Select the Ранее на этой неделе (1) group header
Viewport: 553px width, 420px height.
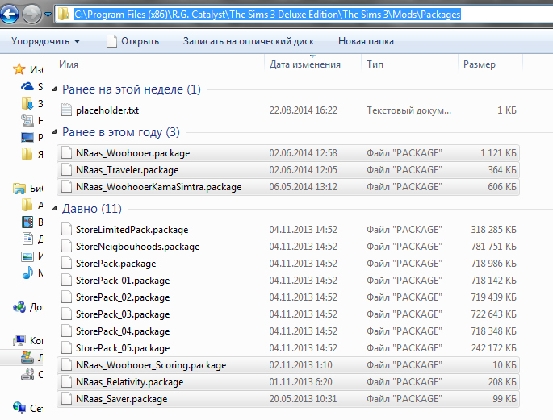click(x=132, y=89)
